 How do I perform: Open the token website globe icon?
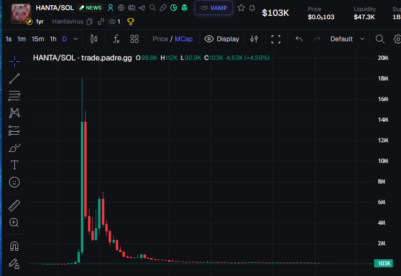(x=121, y=8)
